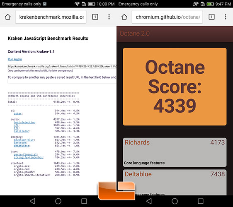Tap the home icon in Kraken browser
The width and height of the screenshot is (233, 207).
(8, 17)
